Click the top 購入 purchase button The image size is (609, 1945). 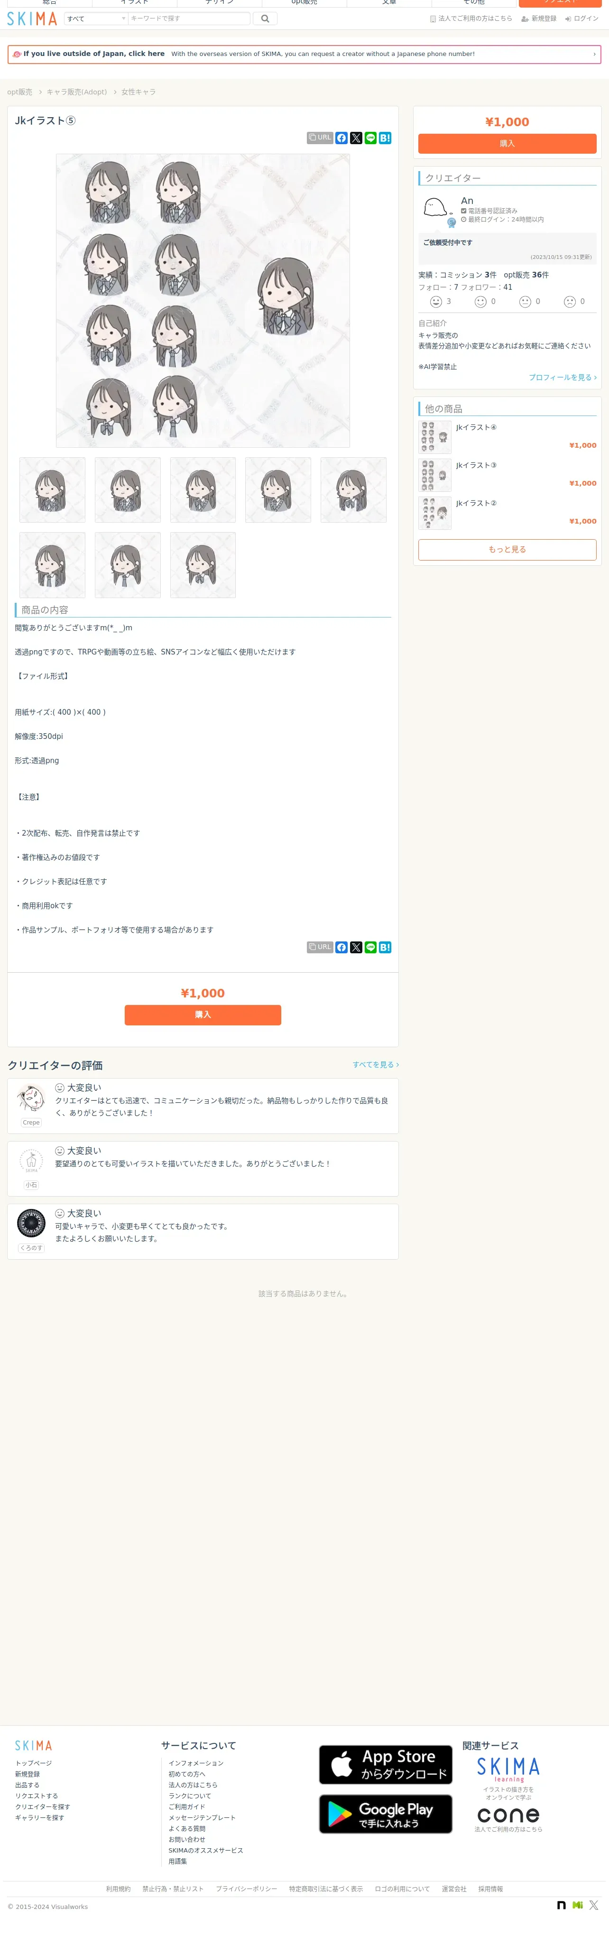coord(507,143)
